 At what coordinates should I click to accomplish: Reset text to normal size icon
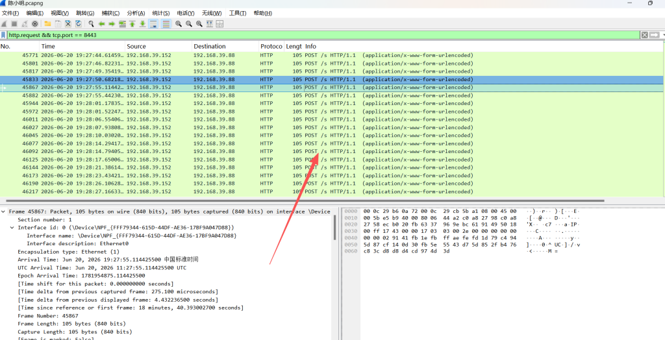(x=199, y=24)
